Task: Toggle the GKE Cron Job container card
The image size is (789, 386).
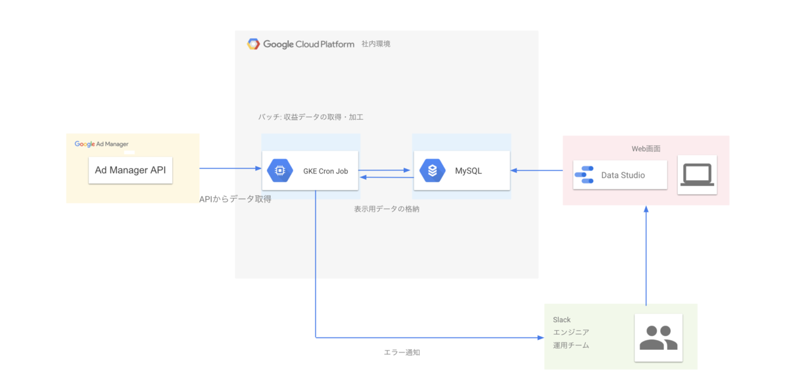Action: pos(310,166)
